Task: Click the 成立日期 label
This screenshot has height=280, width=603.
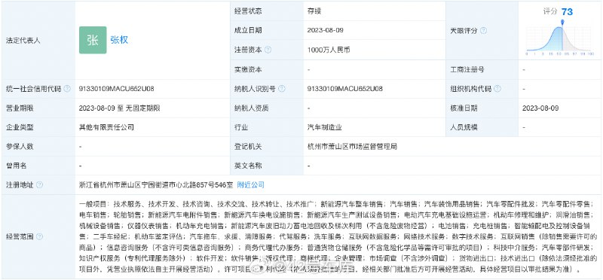Action: pyautogui.click(x=248, y=30)
